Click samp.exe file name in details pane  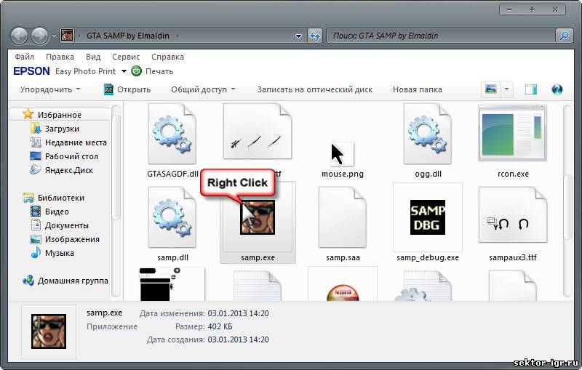point(104,313)
